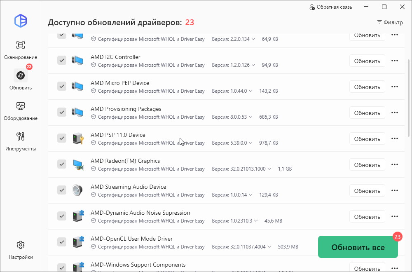Update AMD-Dynamic Audio Noise Supression driver
The image size is (412, 272).
tap(367, 217)
